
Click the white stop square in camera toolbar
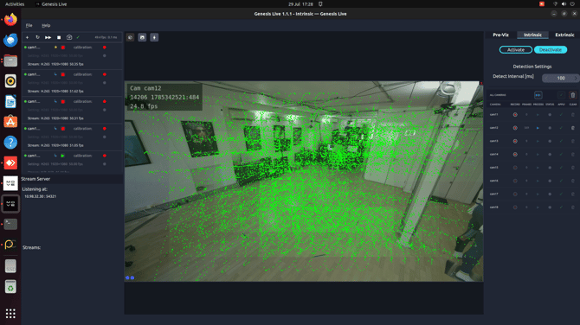point(59,37)
